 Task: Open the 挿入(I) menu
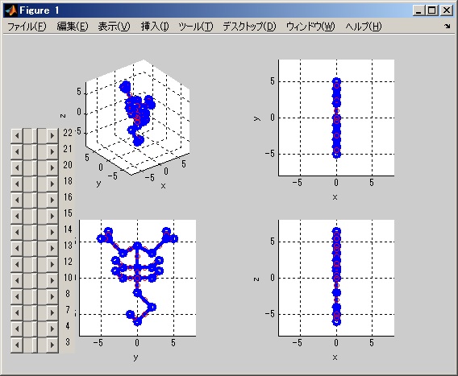[x=155, y=27]
